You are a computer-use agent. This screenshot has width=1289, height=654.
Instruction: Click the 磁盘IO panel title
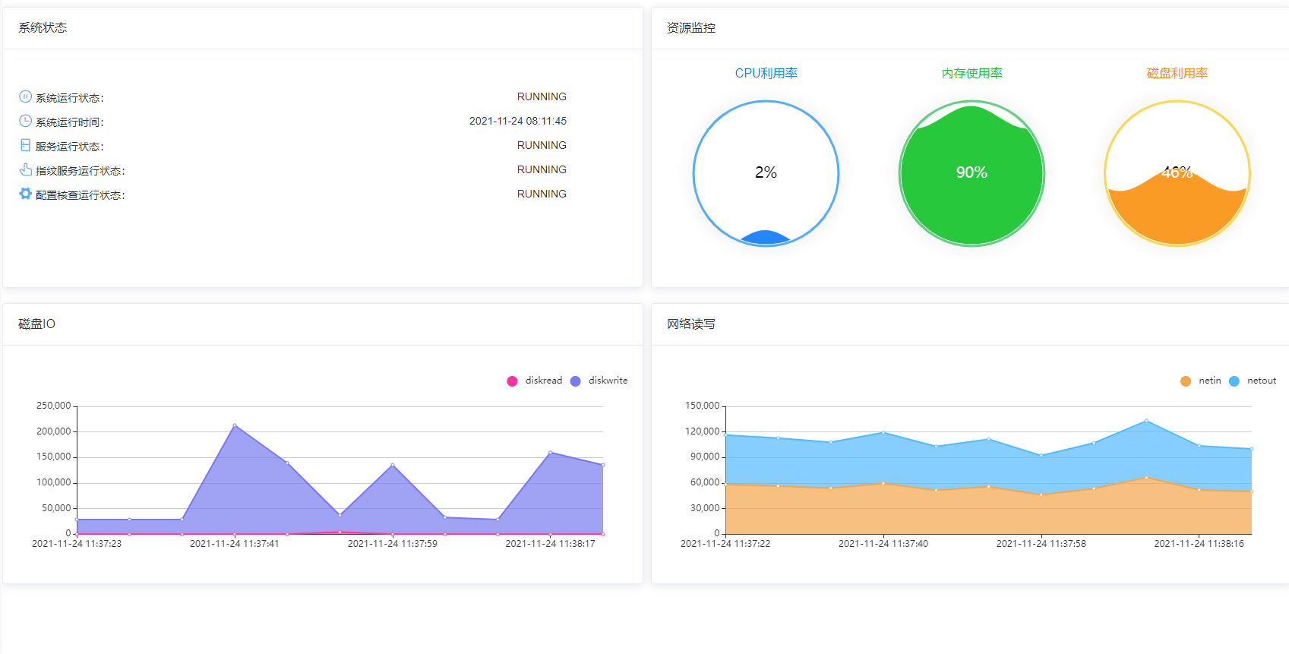point(36,324)
